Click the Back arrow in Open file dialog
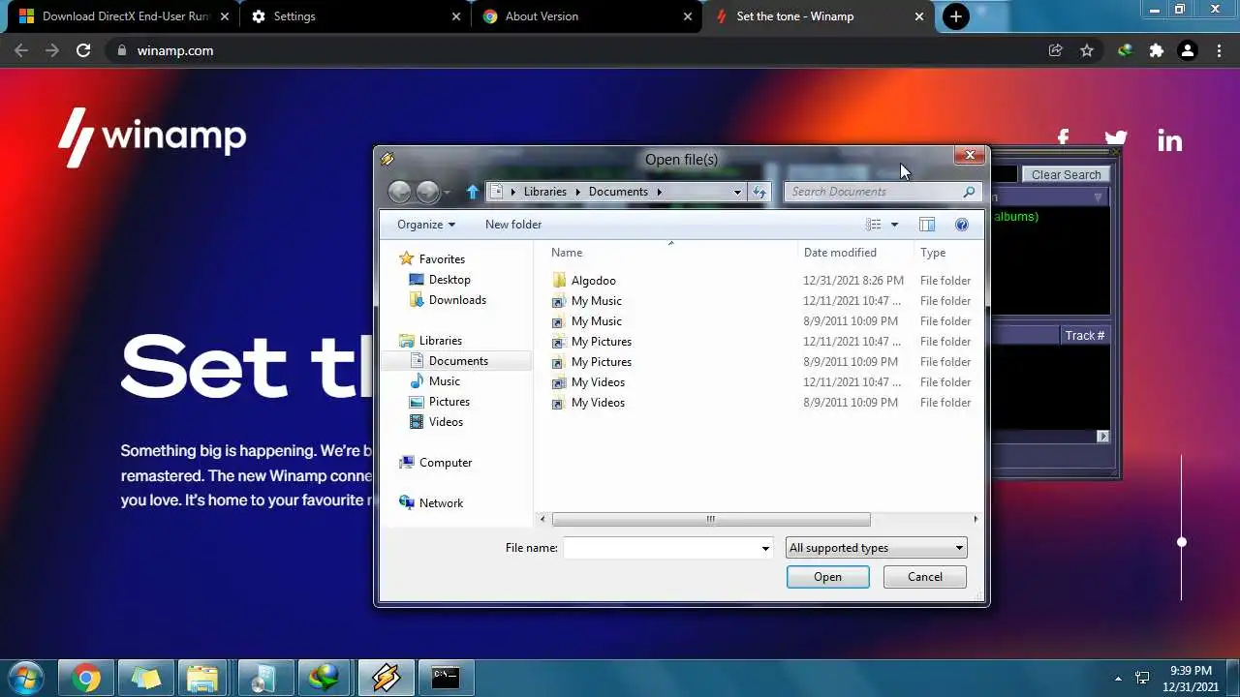Screen dimensions: 1240x697 pyautogui.click(x=399, y=192)
